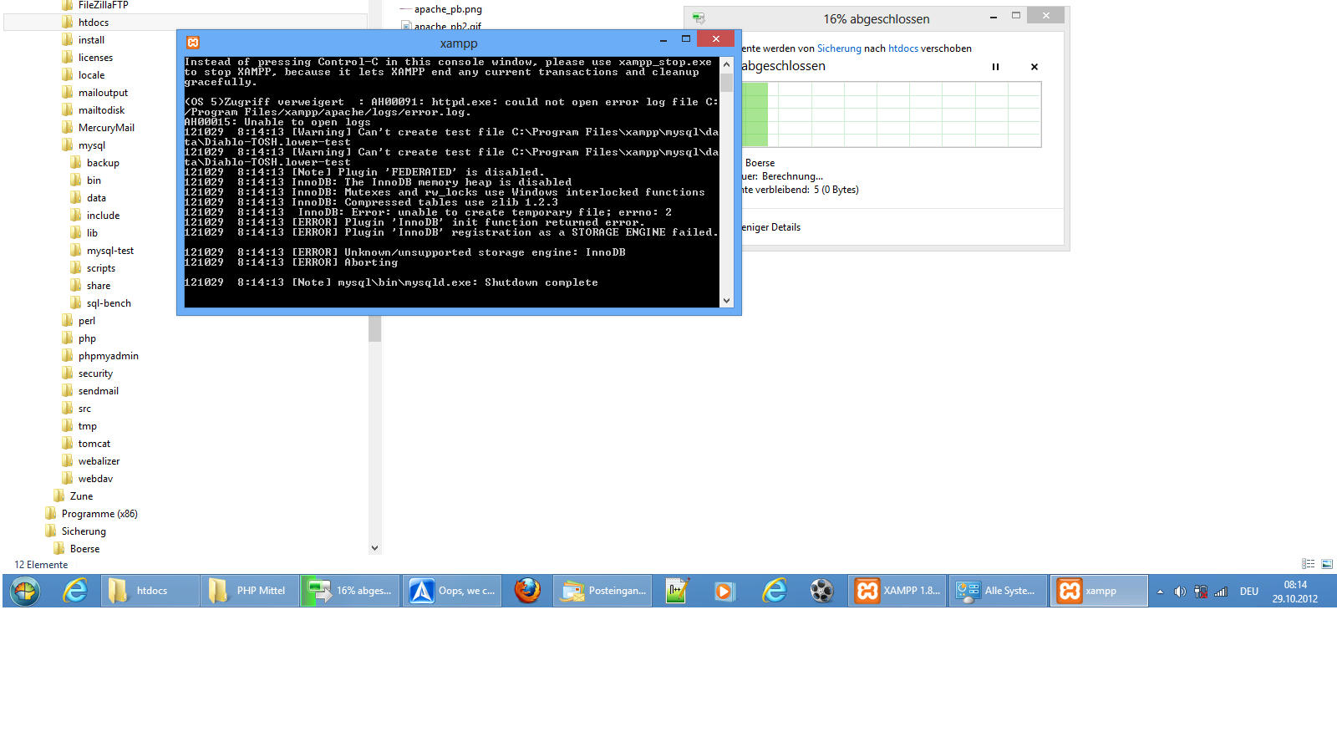Open the Start button on the taskbar
The width and height of the screenshot is (1337, 752).
pos(25,591)
